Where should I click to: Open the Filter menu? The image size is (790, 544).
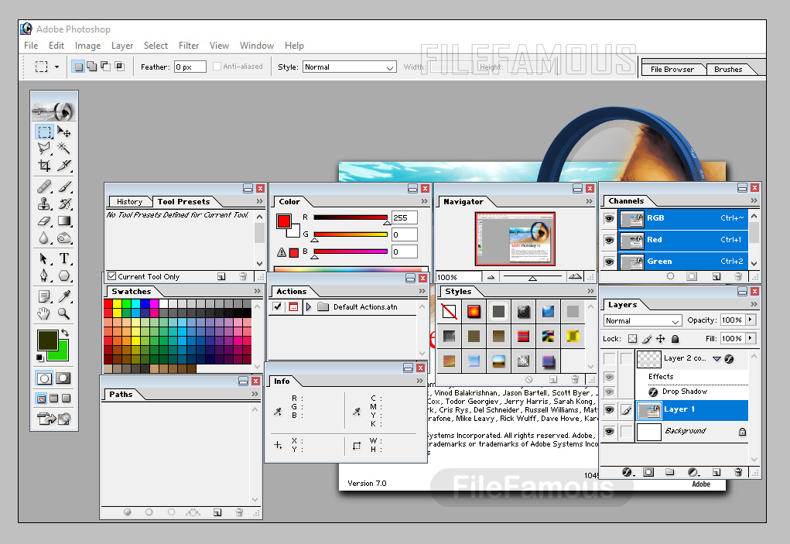[x=189, y=46]
